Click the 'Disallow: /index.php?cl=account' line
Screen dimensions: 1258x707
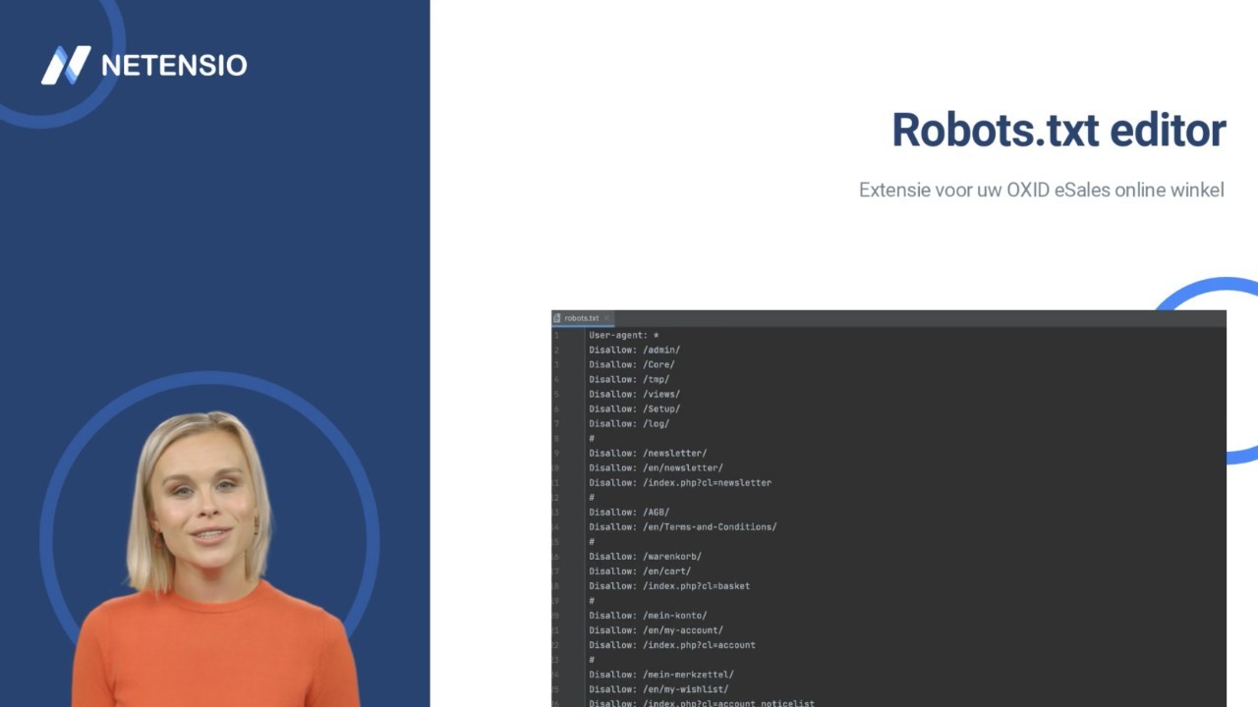tap(672, 644)
